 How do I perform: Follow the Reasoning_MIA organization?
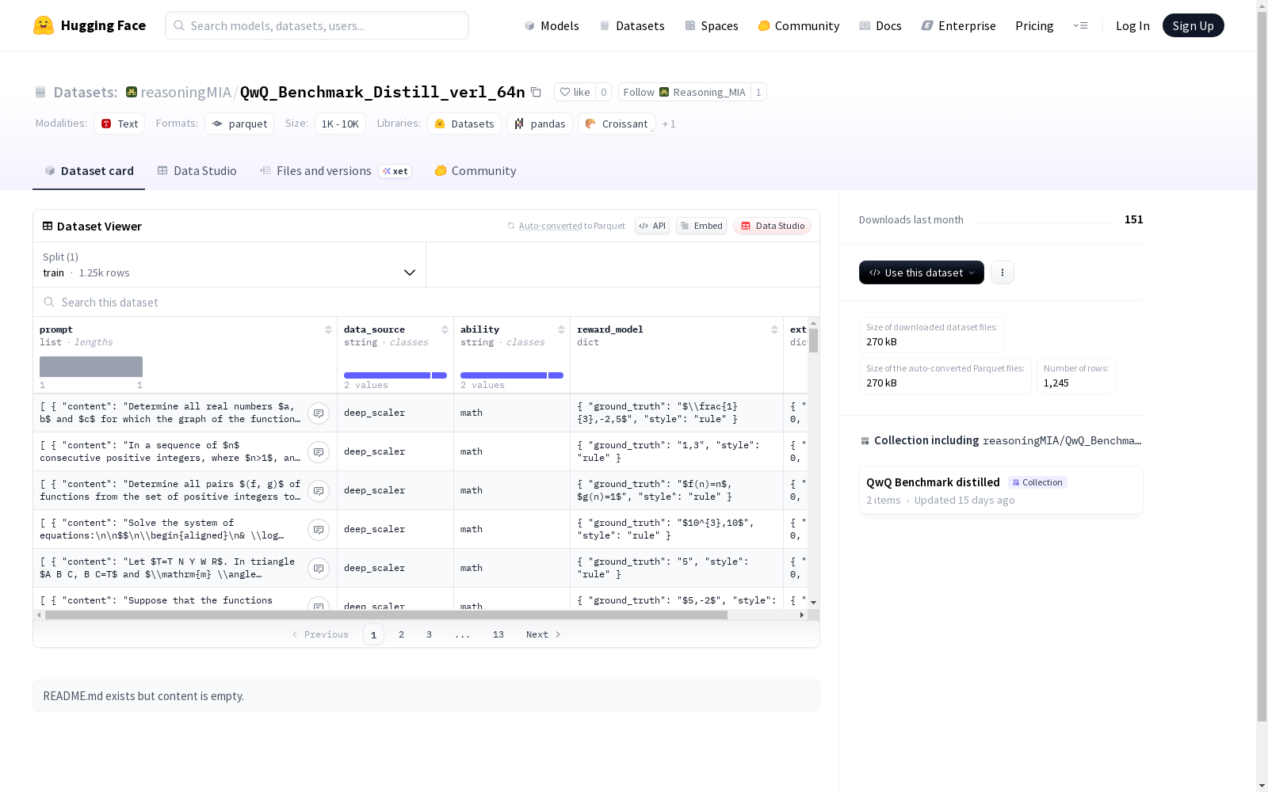click(684, 92)
